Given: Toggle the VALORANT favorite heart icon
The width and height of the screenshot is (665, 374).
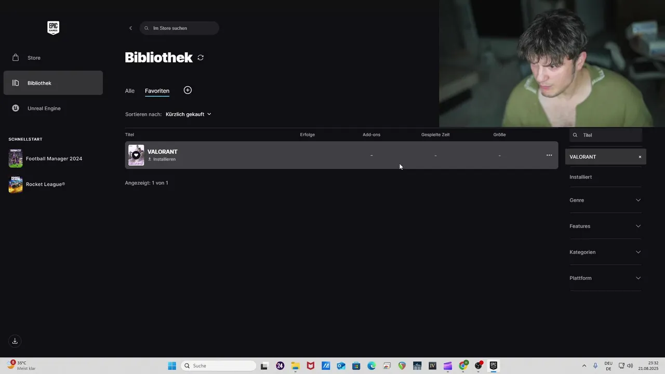Looking at the screenshot, I should 136,155.
